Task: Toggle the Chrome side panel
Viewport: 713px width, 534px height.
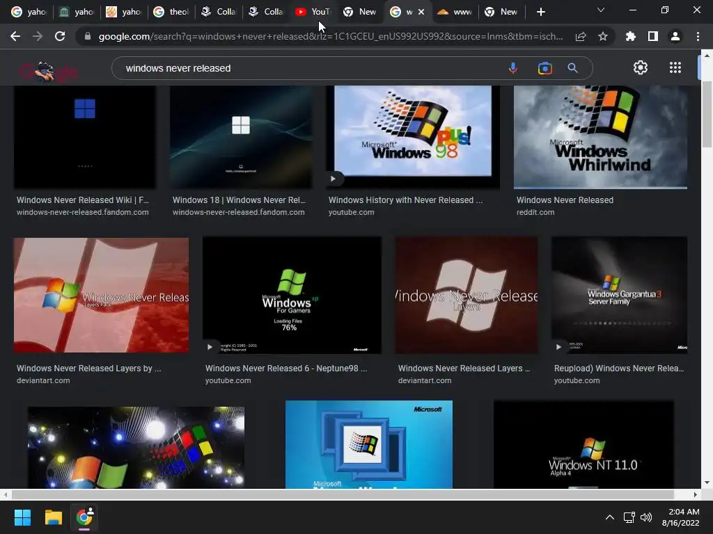Action: tap(653, 36)
